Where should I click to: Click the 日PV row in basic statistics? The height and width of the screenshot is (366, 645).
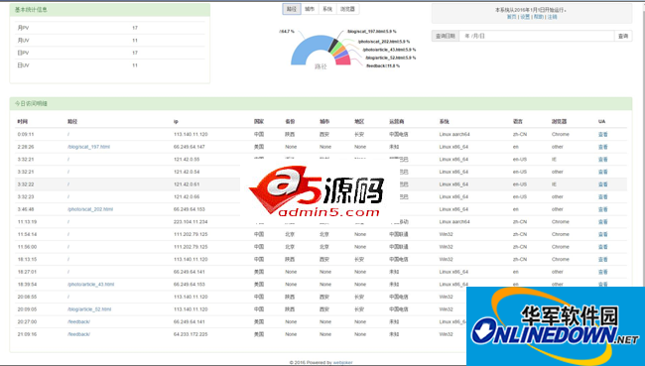coord(110,53)
